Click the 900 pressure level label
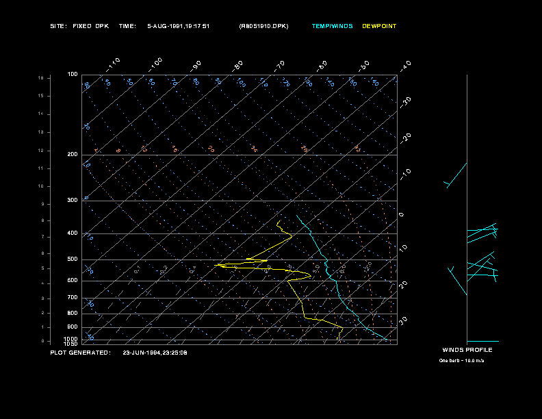542x419 pixels. coord(73,327)
